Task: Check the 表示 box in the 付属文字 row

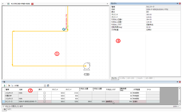Action: click(x=44, y=96)
